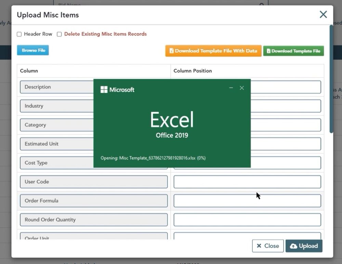
Task: Close the Upload Misc Items dialog with X
Action: coord(323,14)
